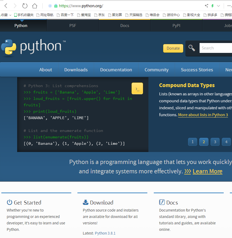Open the Python 3.8.1 latest link
The height and width of the screenshot is (238, 232).
(x=105, y=233)
